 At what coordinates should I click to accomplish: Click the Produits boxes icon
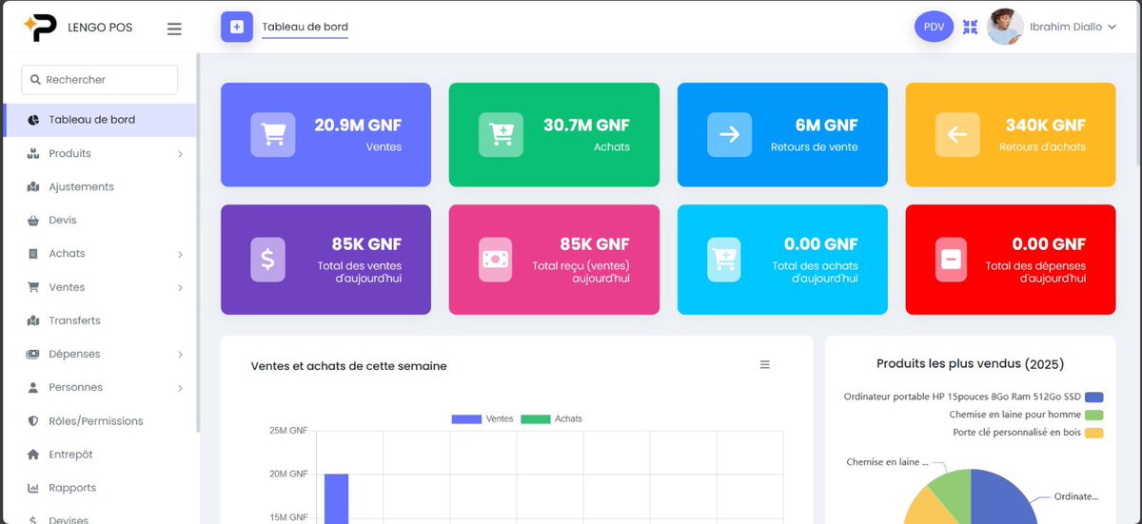tap(33, 153)
